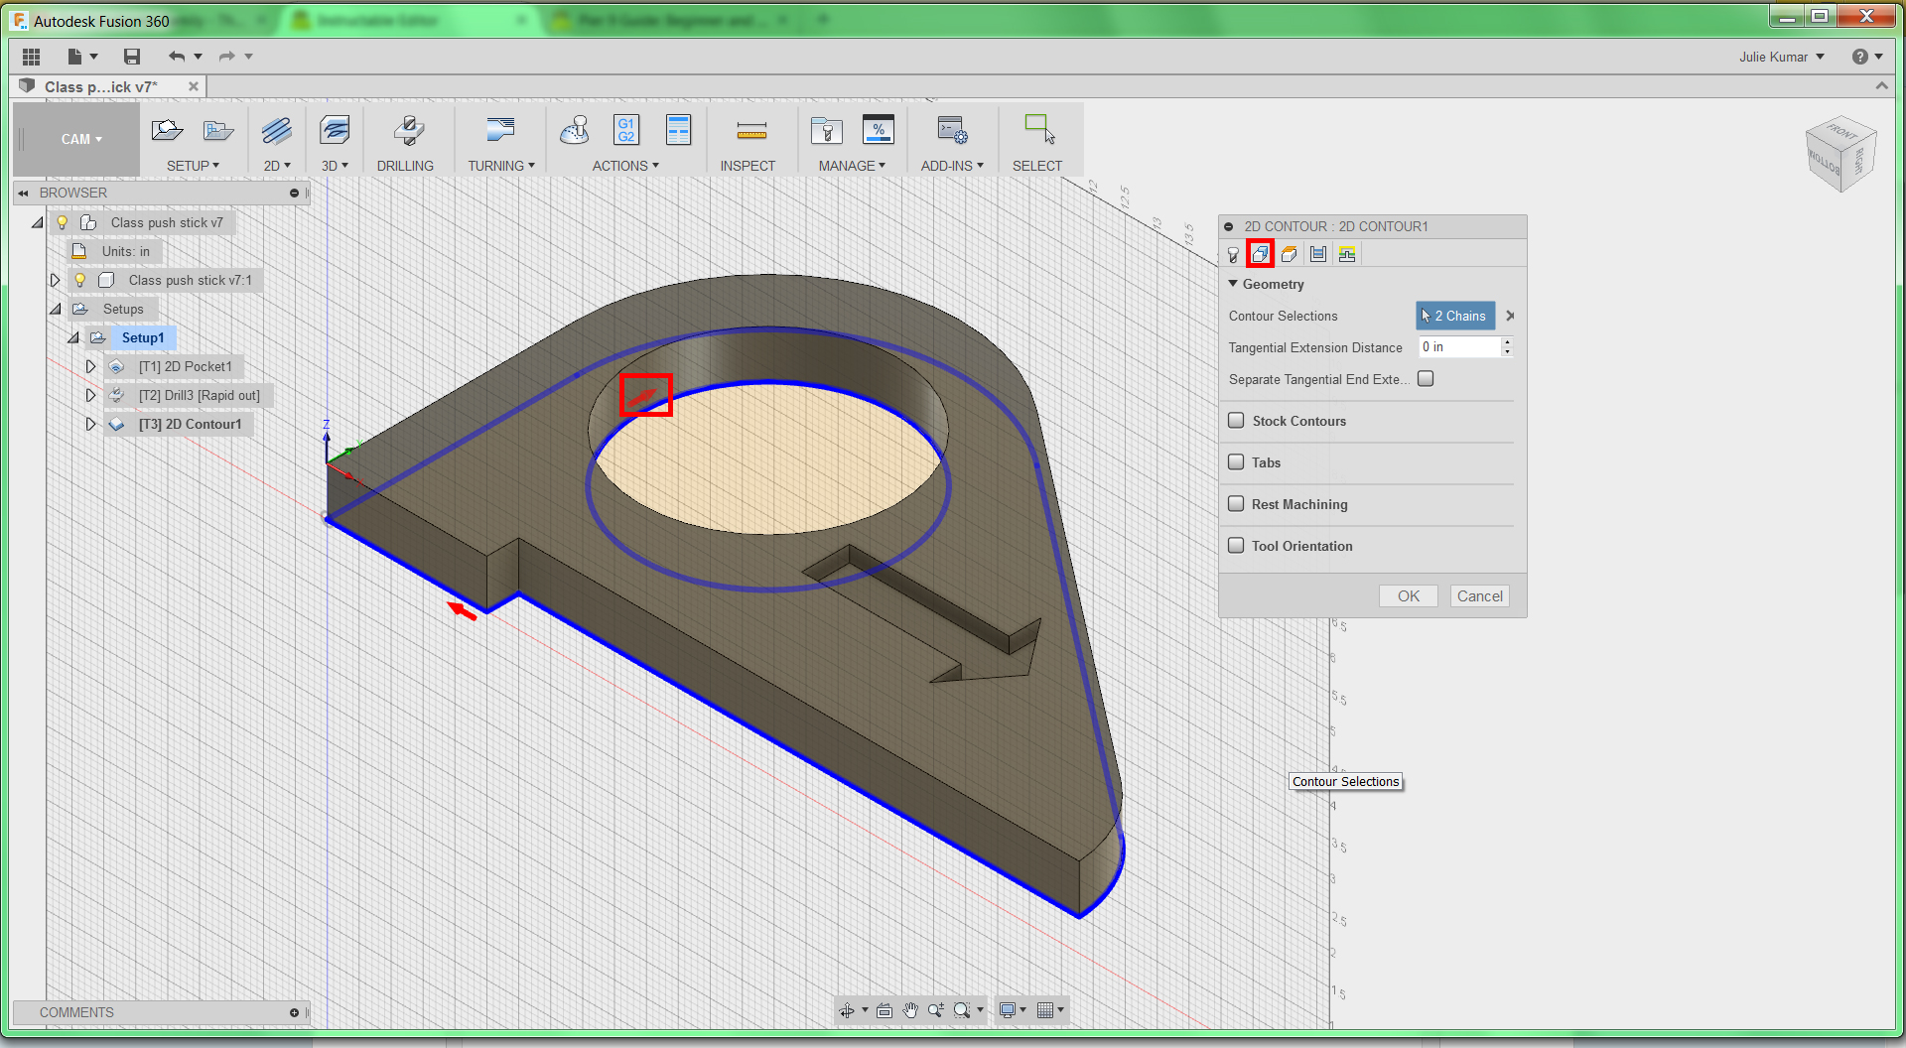Click the Turning operations icon
This screenshot has width=1906, height=1048.
[501, 130]
